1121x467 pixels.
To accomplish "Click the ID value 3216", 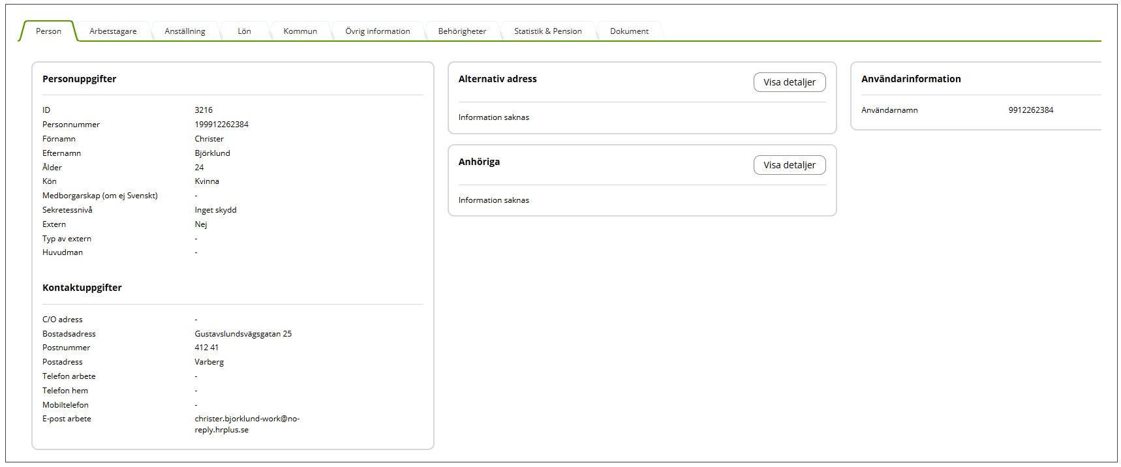I will point(204,110).
